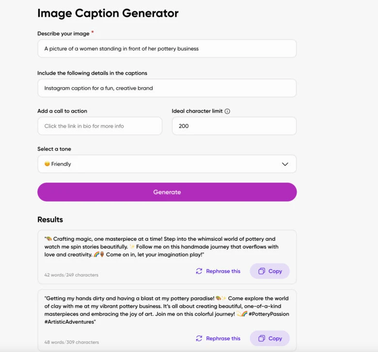Expand the tone dropdown chevron arrow
Screen dimensions: 378x352
pyautogui.click(x=285, y=164)
